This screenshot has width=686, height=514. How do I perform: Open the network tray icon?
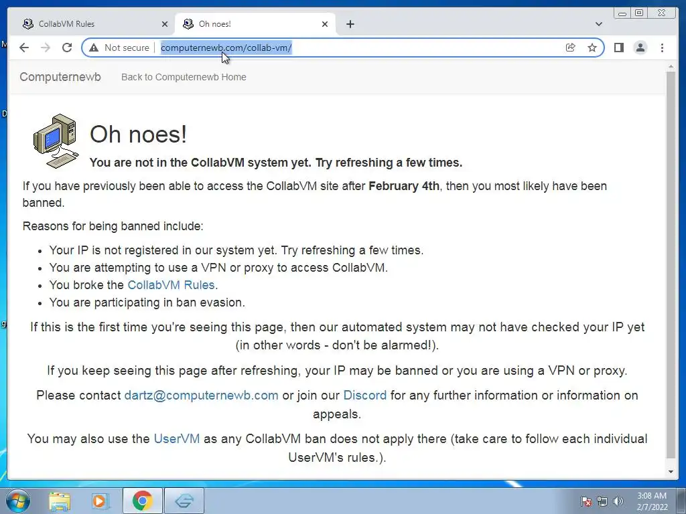602,502
